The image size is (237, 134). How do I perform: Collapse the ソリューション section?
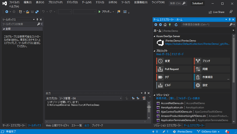tap(154, 95)
